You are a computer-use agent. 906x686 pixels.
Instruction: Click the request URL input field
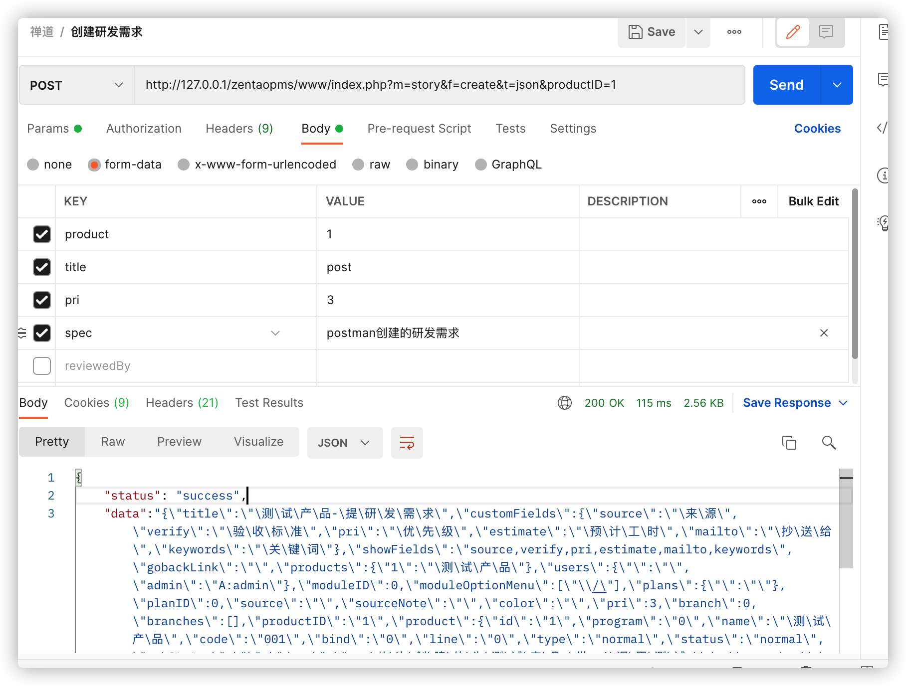[440, 85]
